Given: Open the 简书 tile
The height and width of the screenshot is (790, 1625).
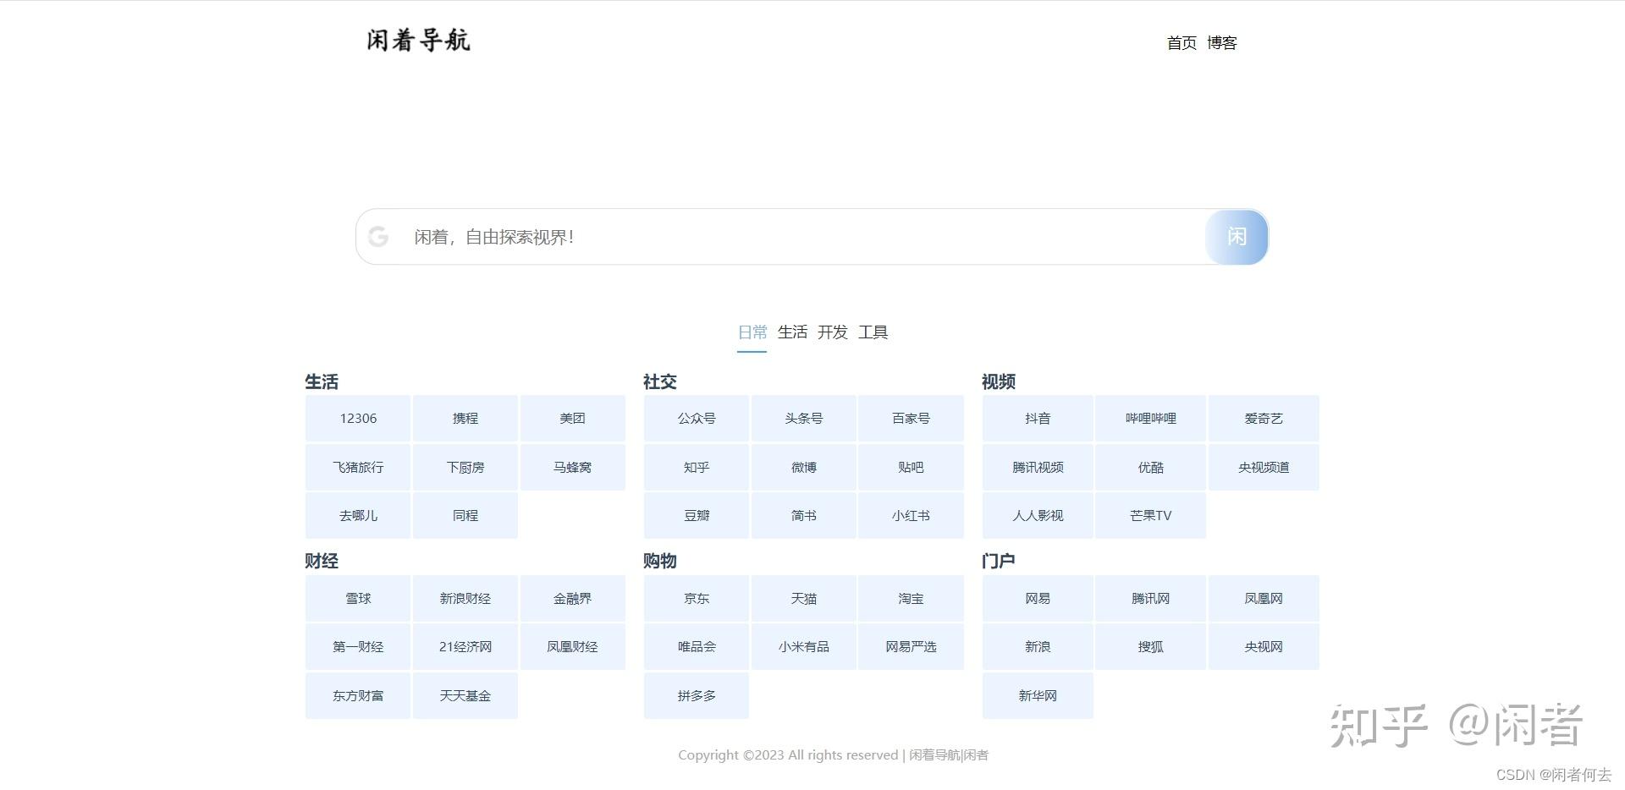Looking at the screenshot, I should point(804,515).
